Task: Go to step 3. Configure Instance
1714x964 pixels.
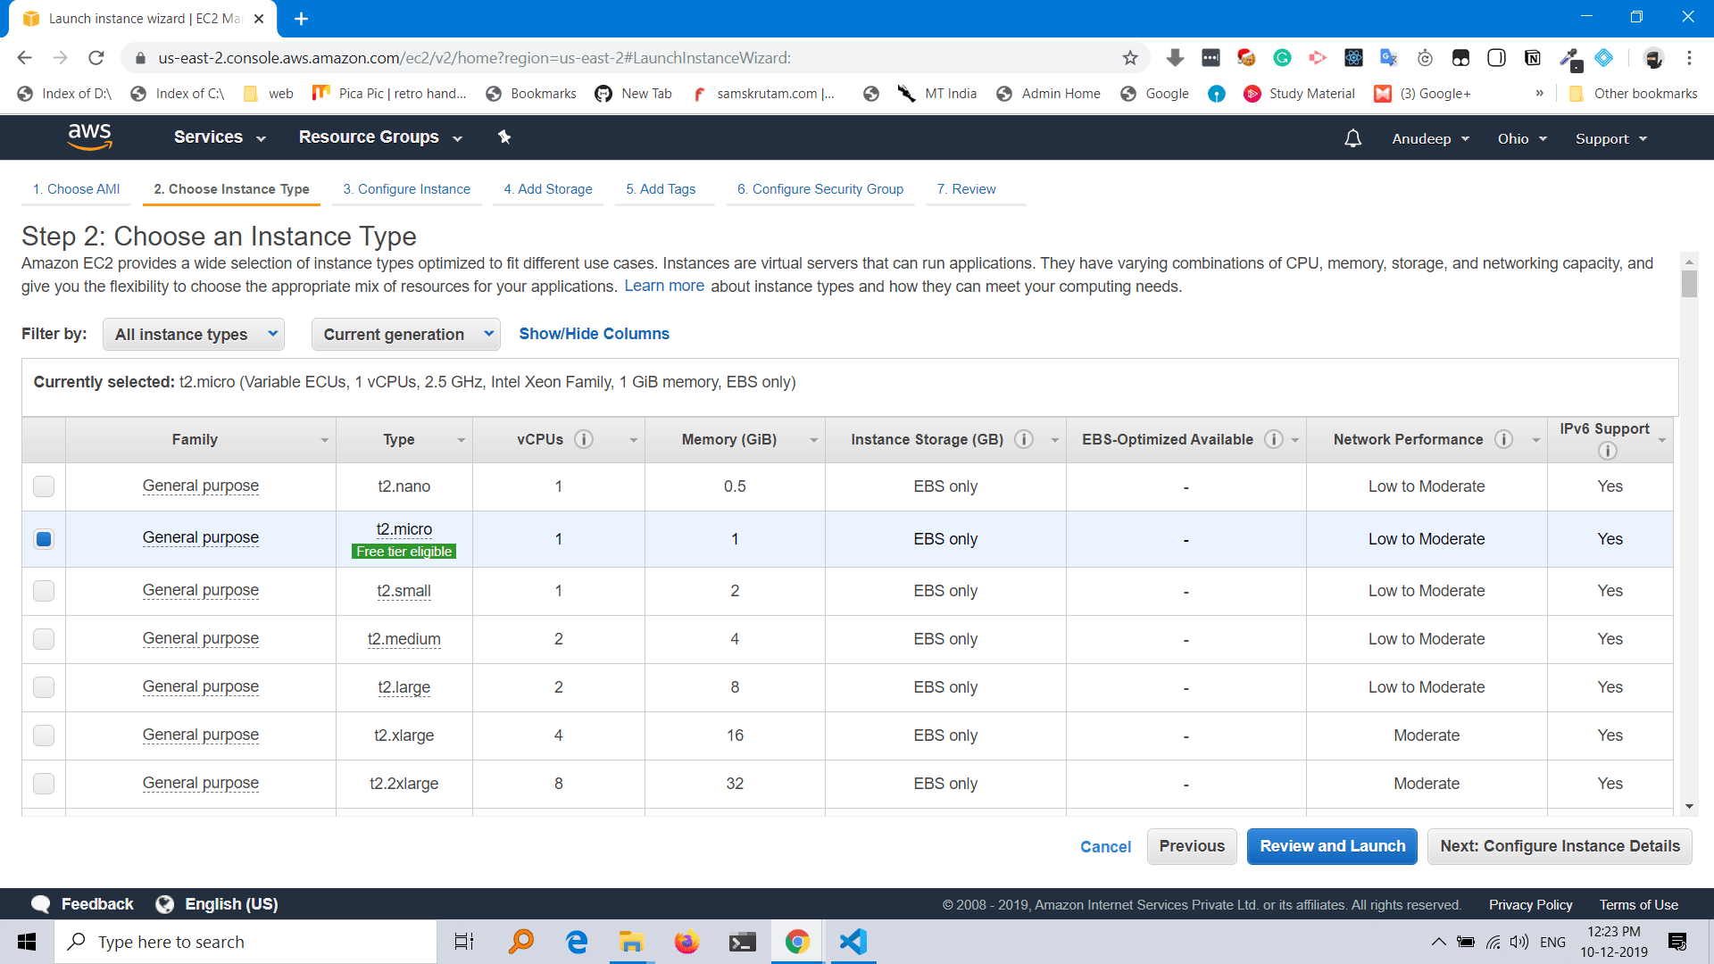Action: pos(406,189)
